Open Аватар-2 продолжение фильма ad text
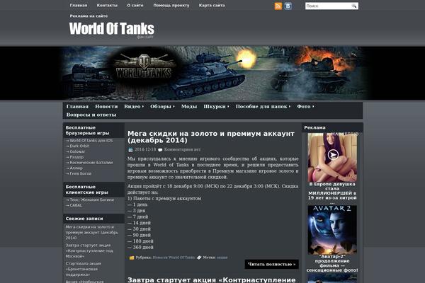This screenshot has width=425, height=283. pos(332,263)
